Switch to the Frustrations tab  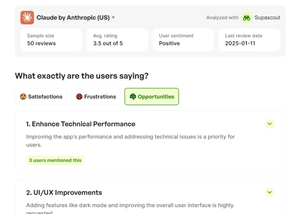pos(96,97)
